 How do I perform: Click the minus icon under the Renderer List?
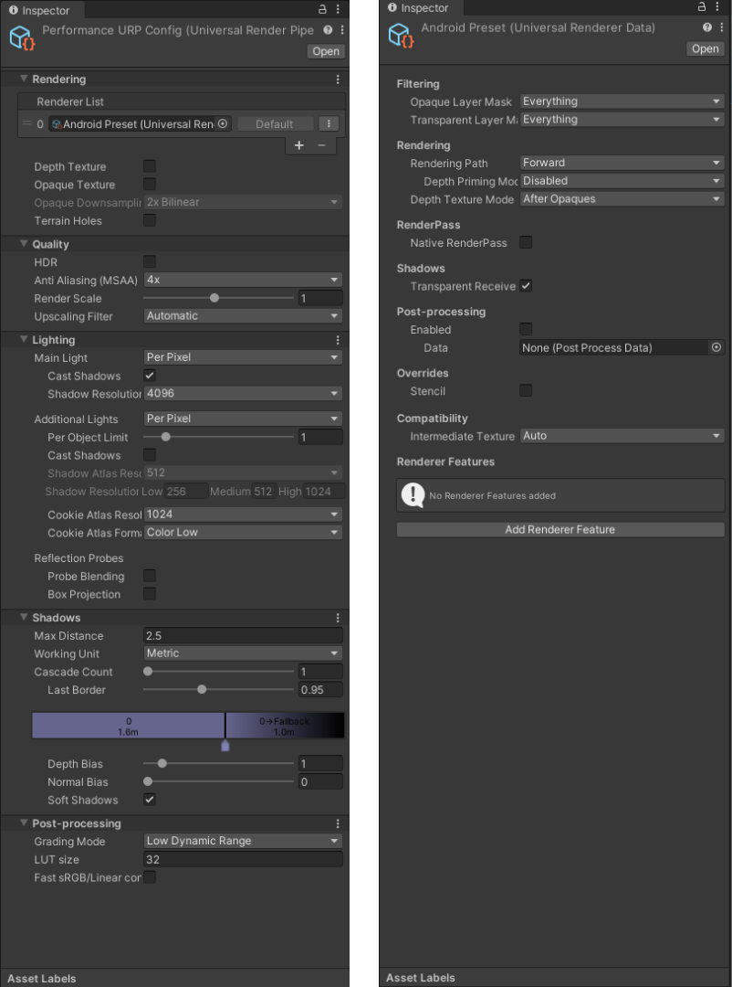(319, 144)
